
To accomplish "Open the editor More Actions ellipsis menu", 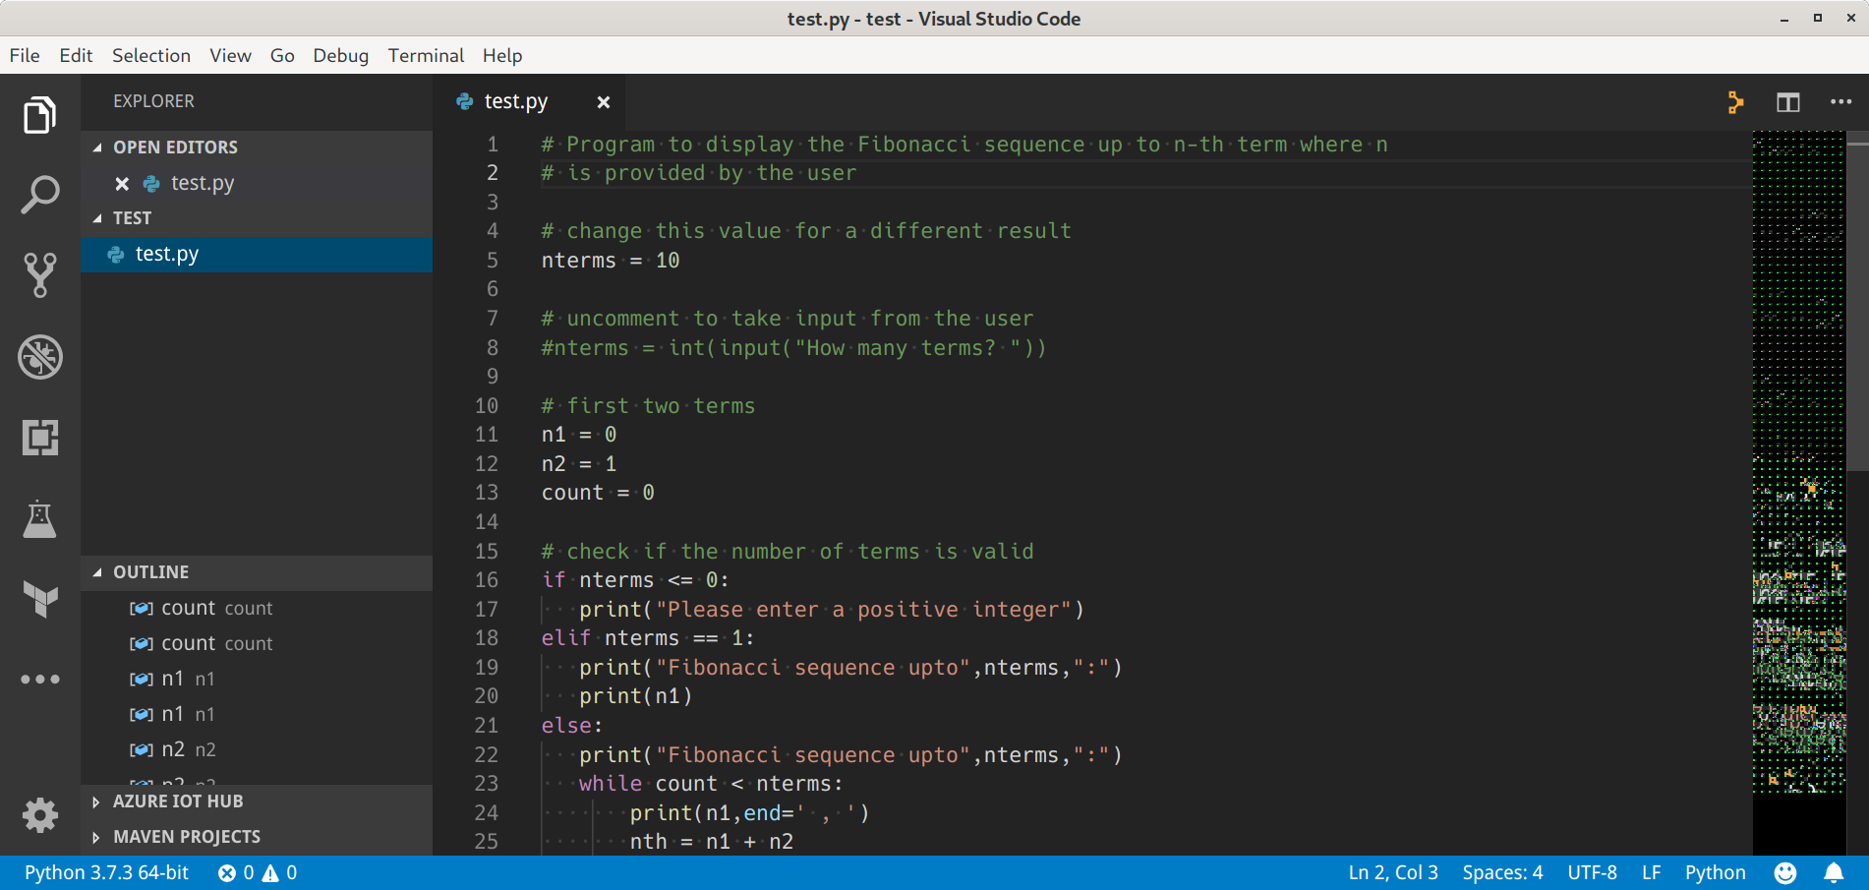I will [1840, 101].
